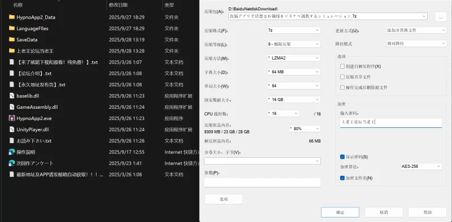This screenshot has height=222, width=452.
Task: Select the UnityPlayer.dll file name
Action: [33, 130]
